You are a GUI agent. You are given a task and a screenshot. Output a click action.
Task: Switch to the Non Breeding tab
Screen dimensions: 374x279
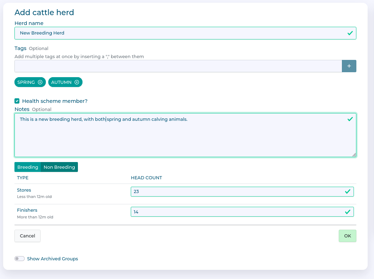(59, 167)
